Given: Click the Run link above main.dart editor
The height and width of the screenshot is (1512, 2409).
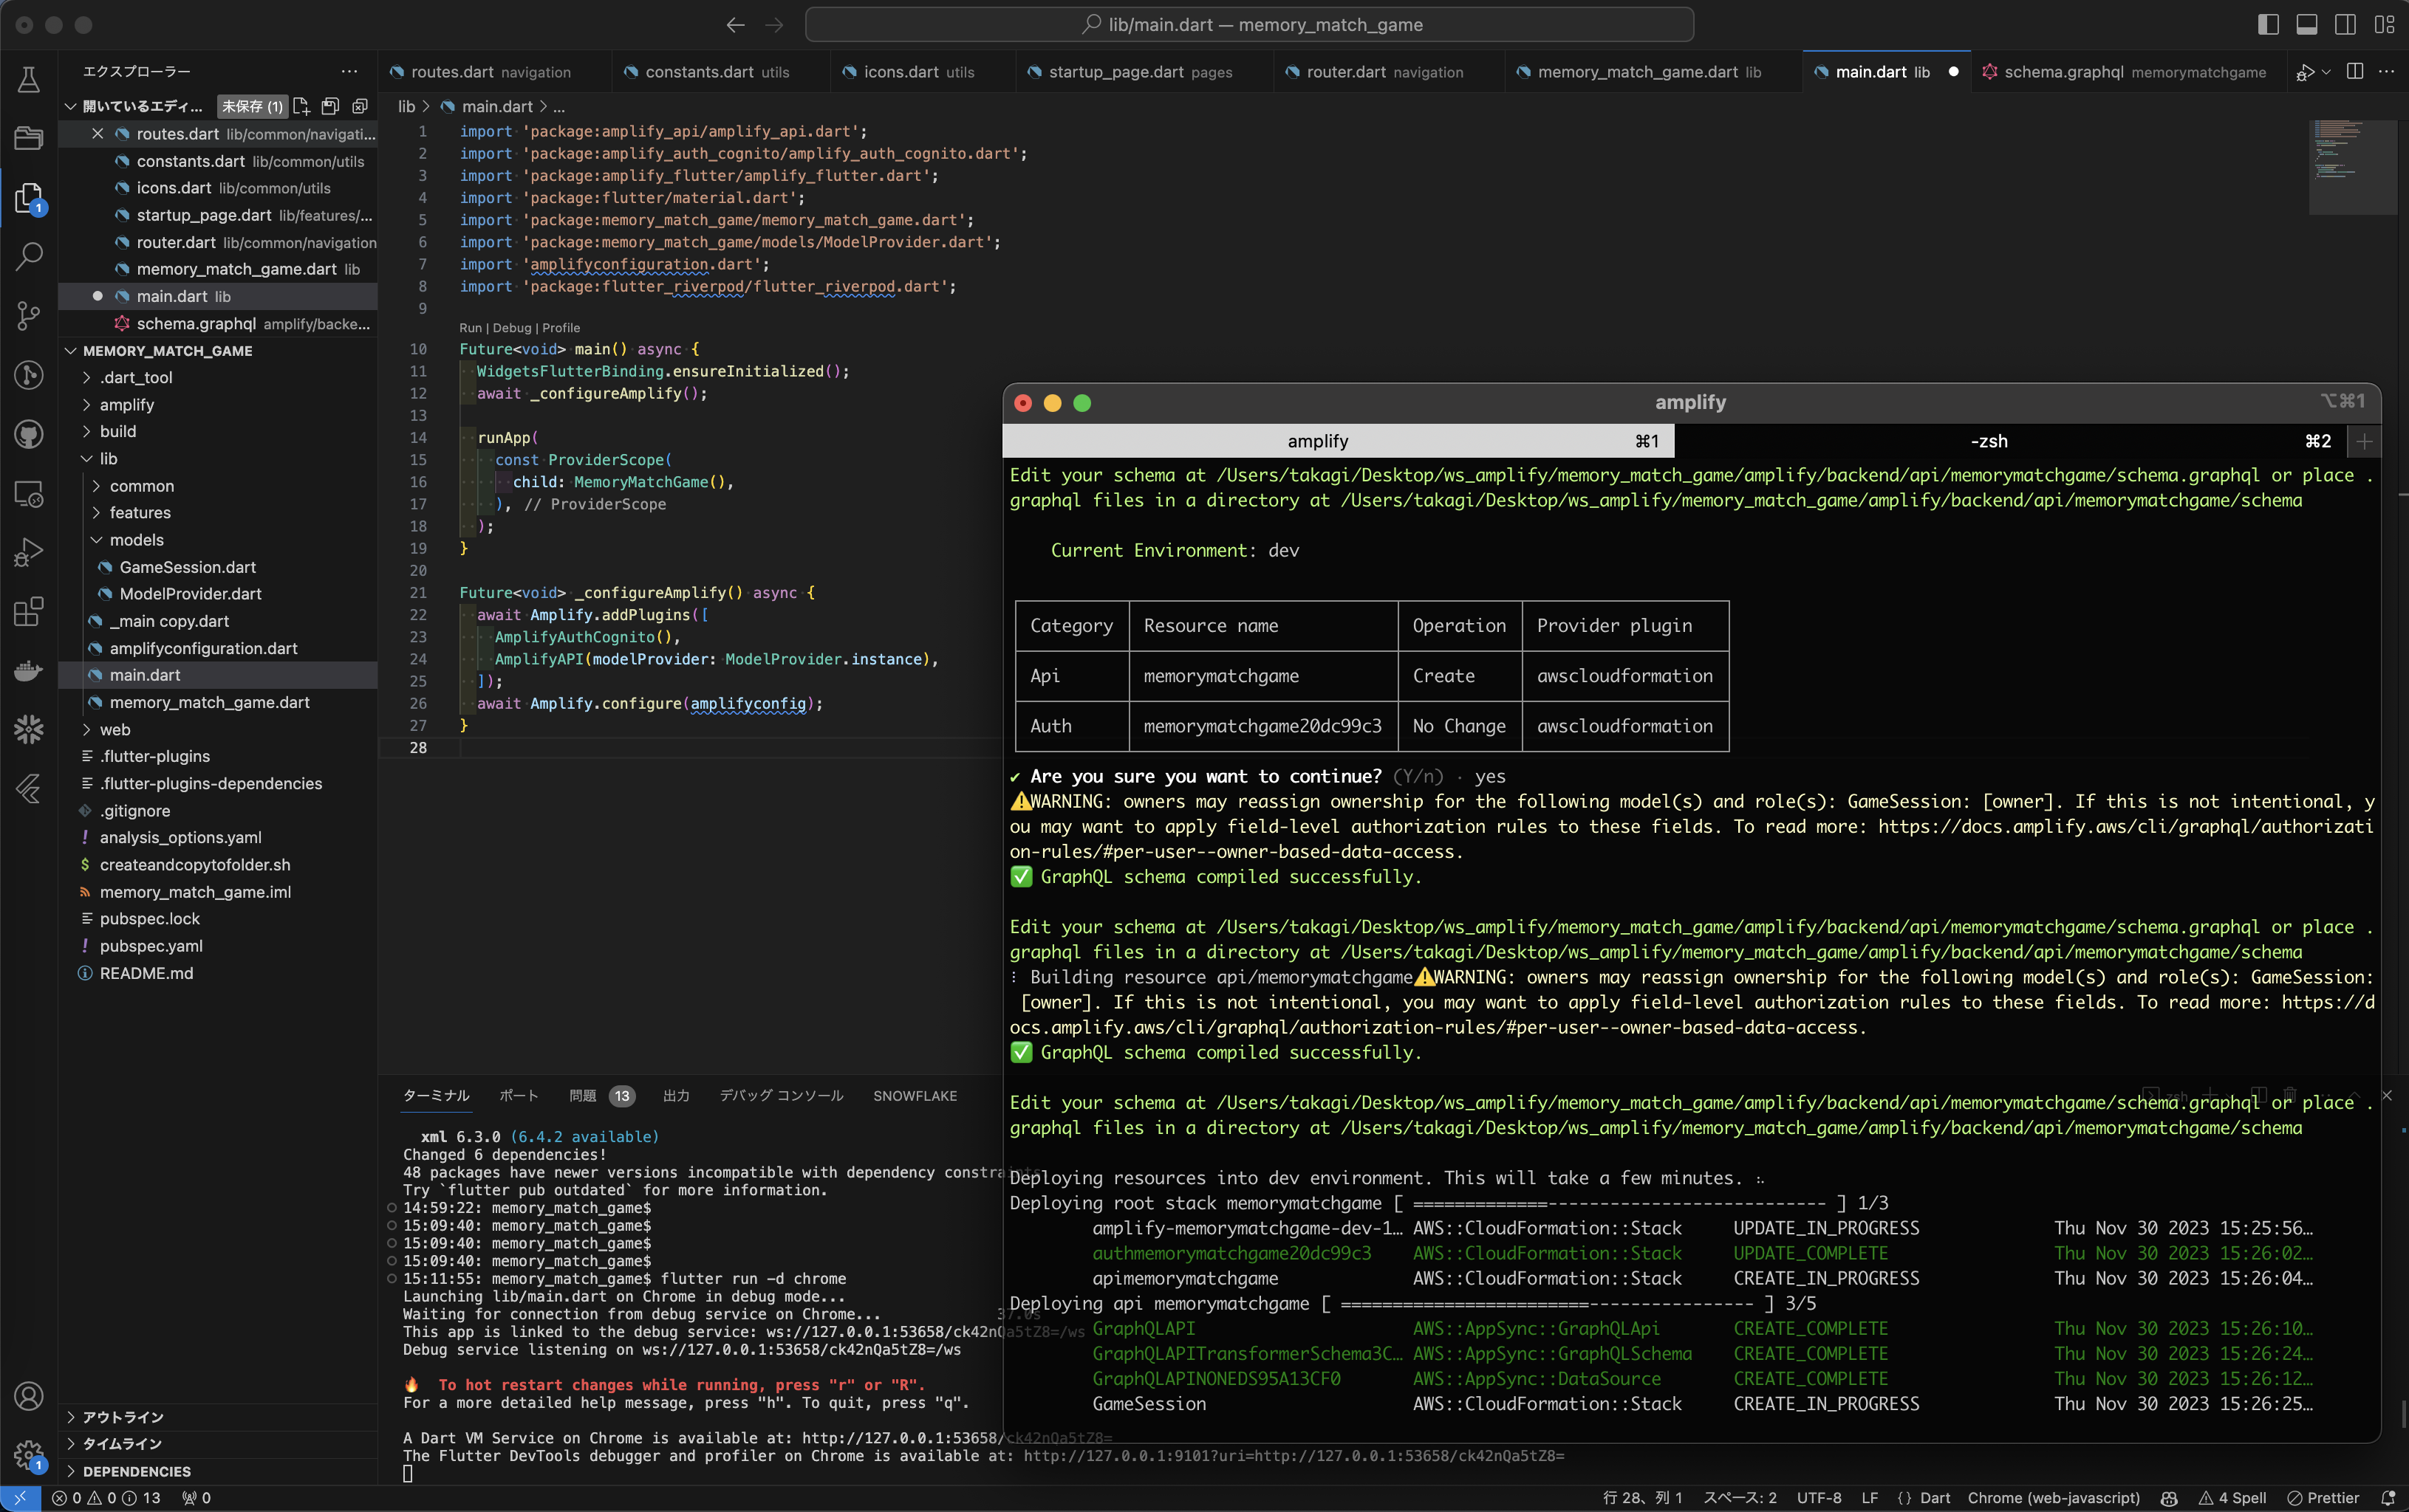Looking at the screenshot, I should tap(469, 328).
